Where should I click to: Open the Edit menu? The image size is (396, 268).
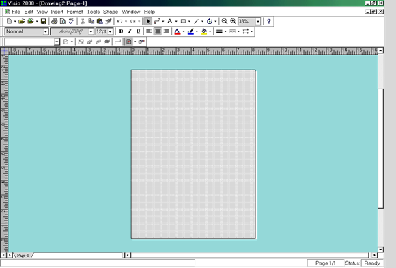click(29, 12)
